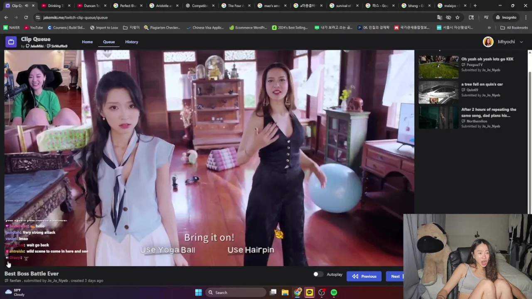Go to the Home nav tab
532x299 pixels.
click(87, 42)
